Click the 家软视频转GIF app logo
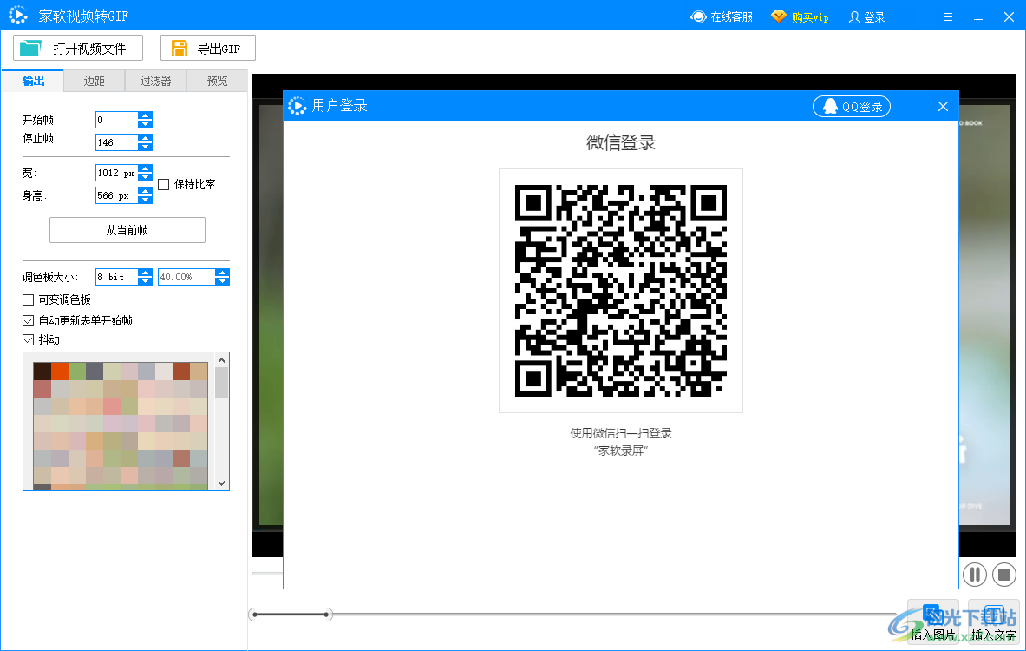The width and height of the screenshot is (1026, 651). [x=17, y=16]
